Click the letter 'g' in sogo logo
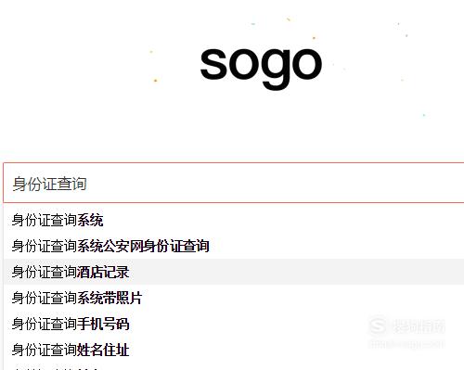 [277, 70]
